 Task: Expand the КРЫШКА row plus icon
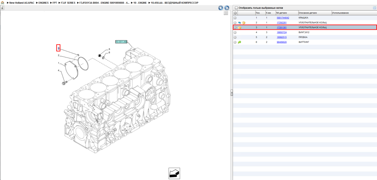pos(235,18)
